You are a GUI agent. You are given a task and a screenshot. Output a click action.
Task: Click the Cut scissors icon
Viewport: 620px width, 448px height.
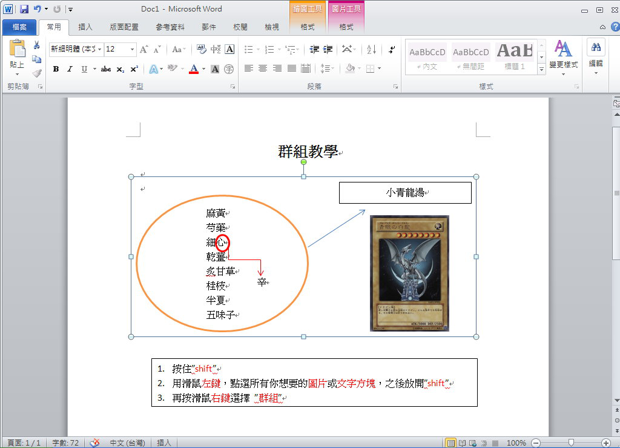pyautogui.click(x=37, y=45)
